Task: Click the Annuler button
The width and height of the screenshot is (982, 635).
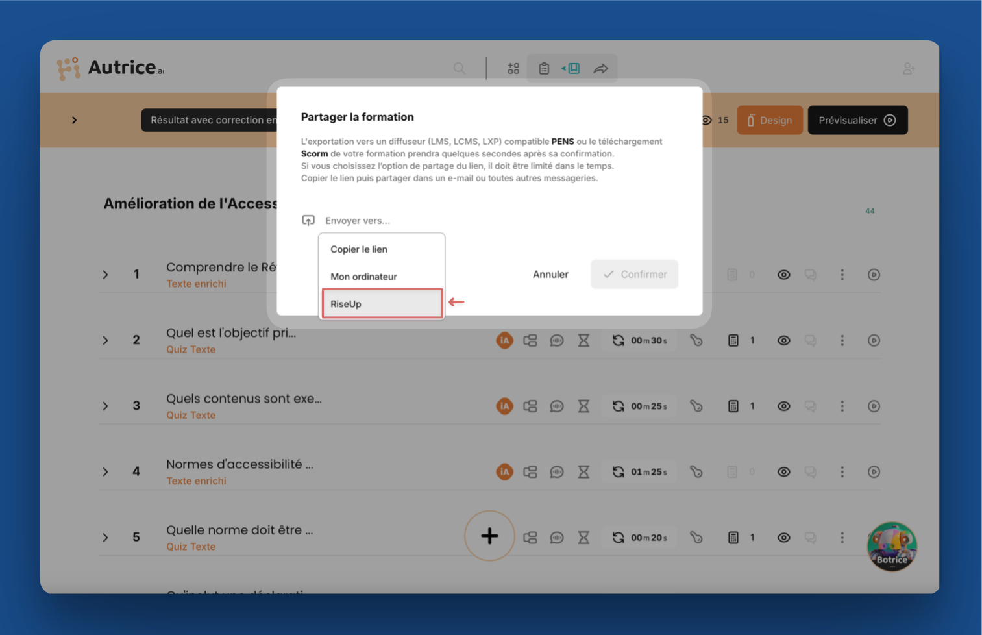Action: click(550, 275)
